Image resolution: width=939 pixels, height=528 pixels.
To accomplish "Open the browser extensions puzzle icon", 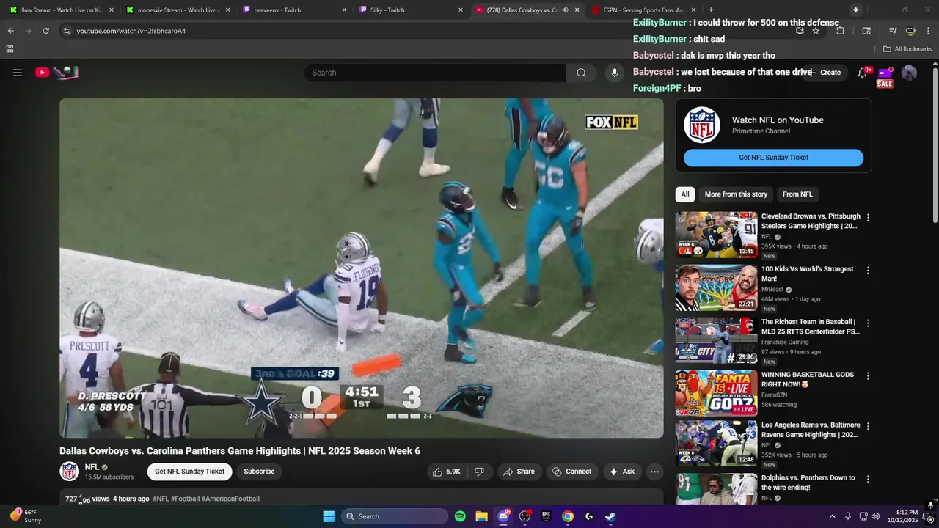I will pos(841,31).
